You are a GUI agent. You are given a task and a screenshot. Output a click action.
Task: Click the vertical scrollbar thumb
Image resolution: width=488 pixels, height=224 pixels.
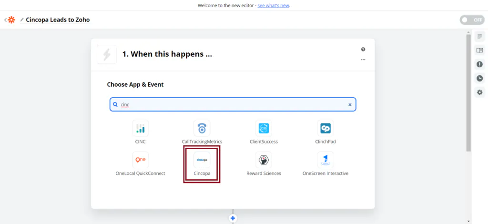468,93
